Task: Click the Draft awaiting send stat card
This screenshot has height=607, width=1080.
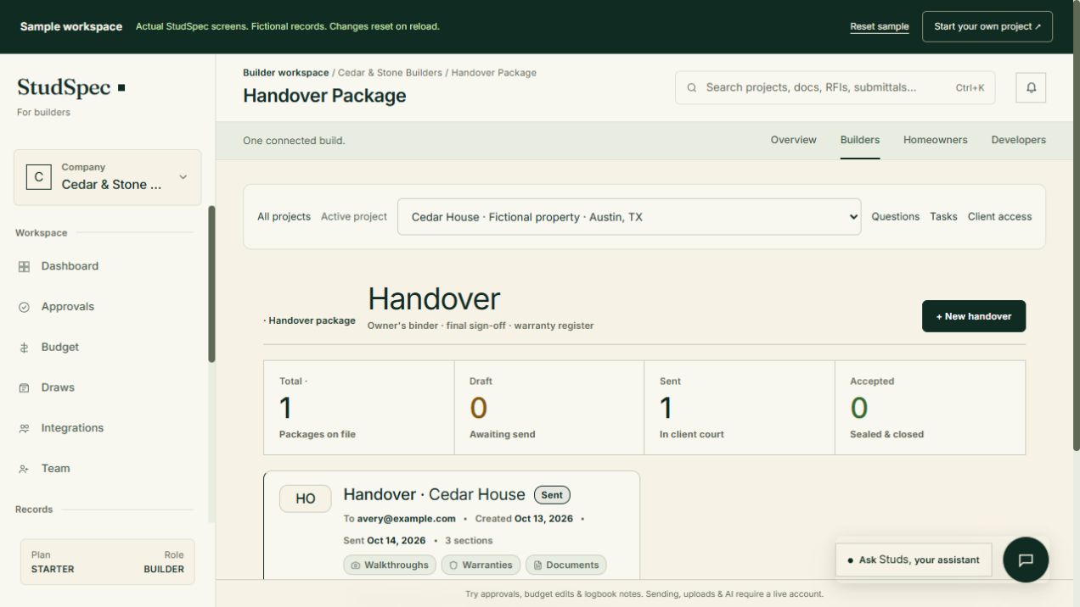Action: click(x=548, y=408)
